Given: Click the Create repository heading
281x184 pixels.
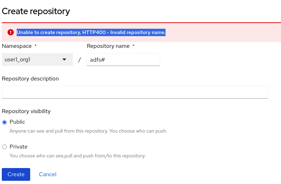Looking at the screenshot, I should [x=36, y=11].
